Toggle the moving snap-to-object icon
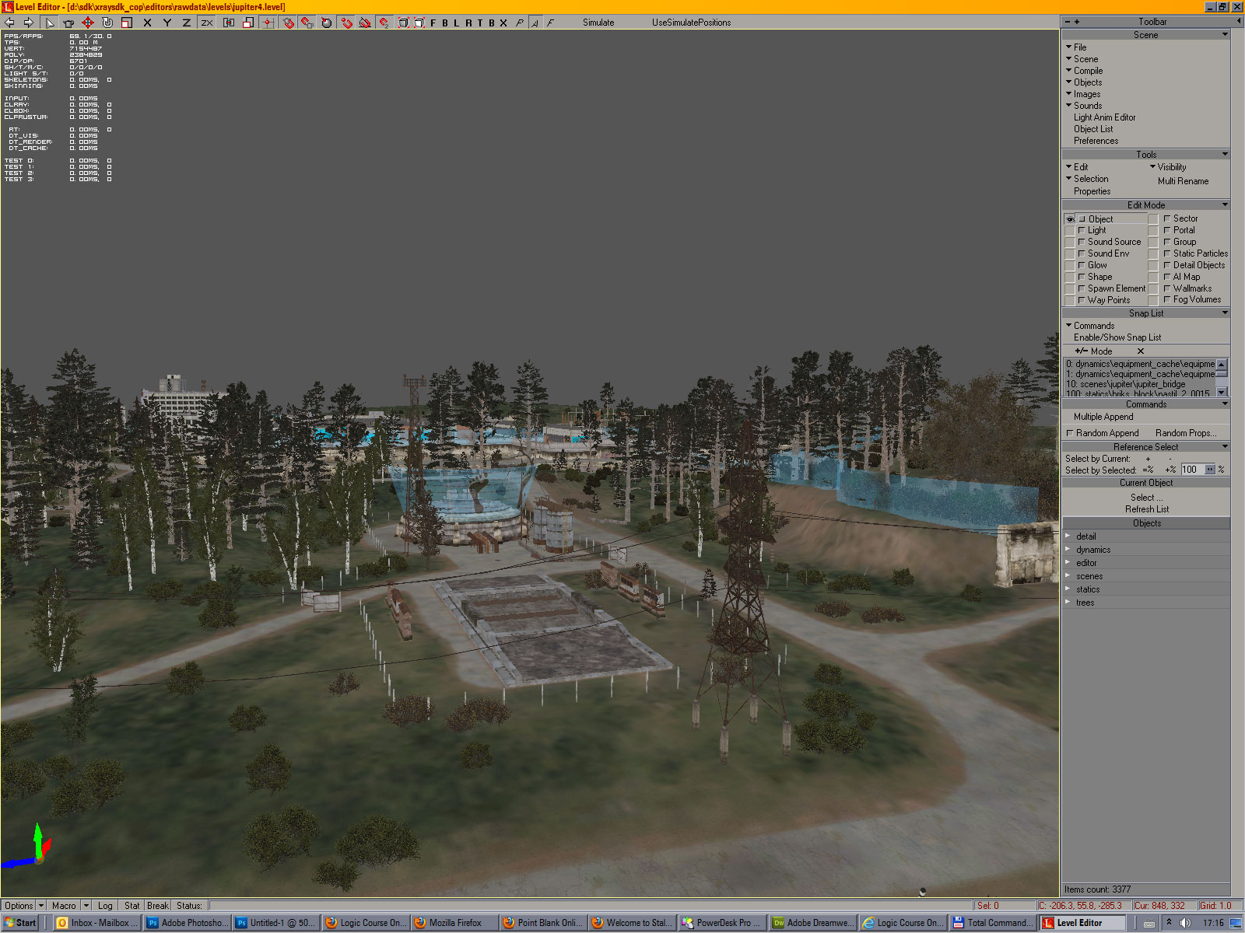Screen dimensions: 1245x933 307,23
